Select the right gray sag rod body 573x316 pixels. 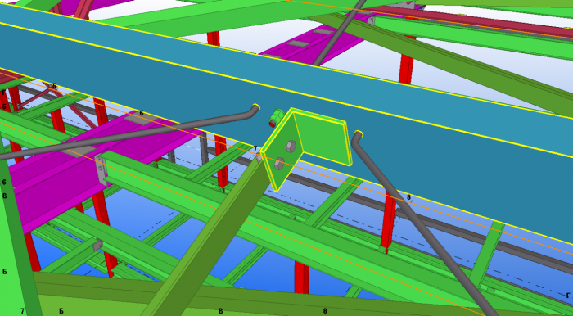click(x=424, y=223)
